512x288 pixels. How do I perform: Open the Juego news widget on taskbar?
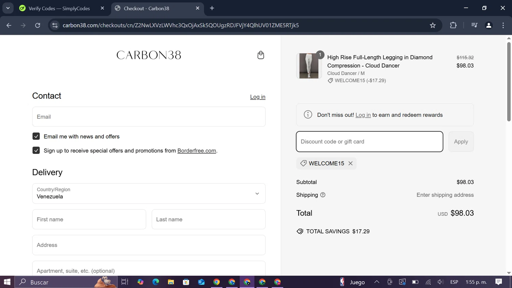coord(353,282)
